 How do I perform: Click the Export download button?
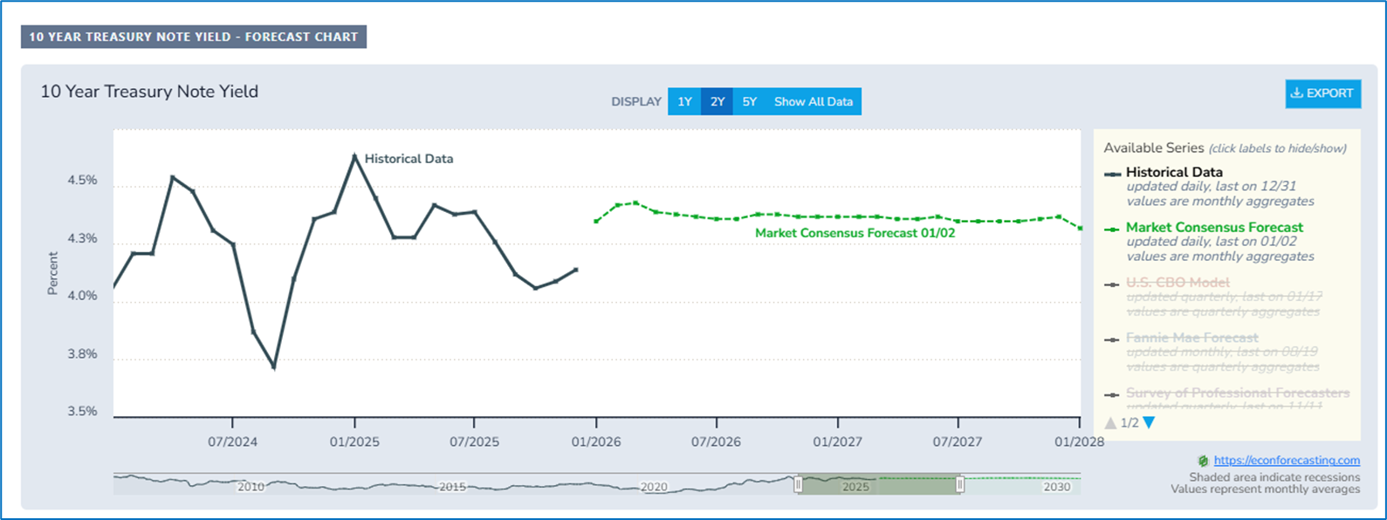click(1322, 93)
